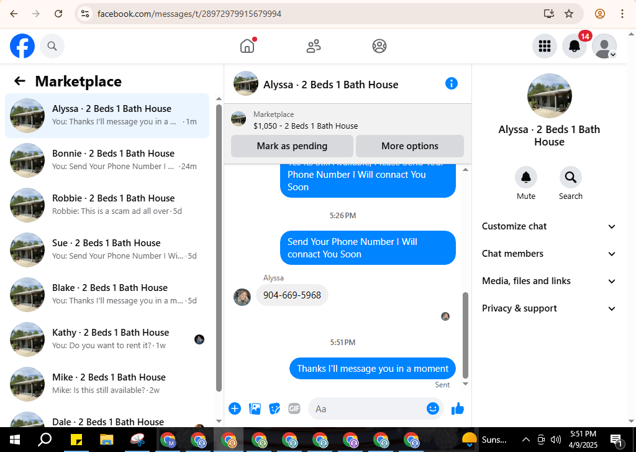Image resolution: width=636 pixels, height=452 pixels.
Task: Search in conversation with the magnifier icon
Action: [571, 177]
